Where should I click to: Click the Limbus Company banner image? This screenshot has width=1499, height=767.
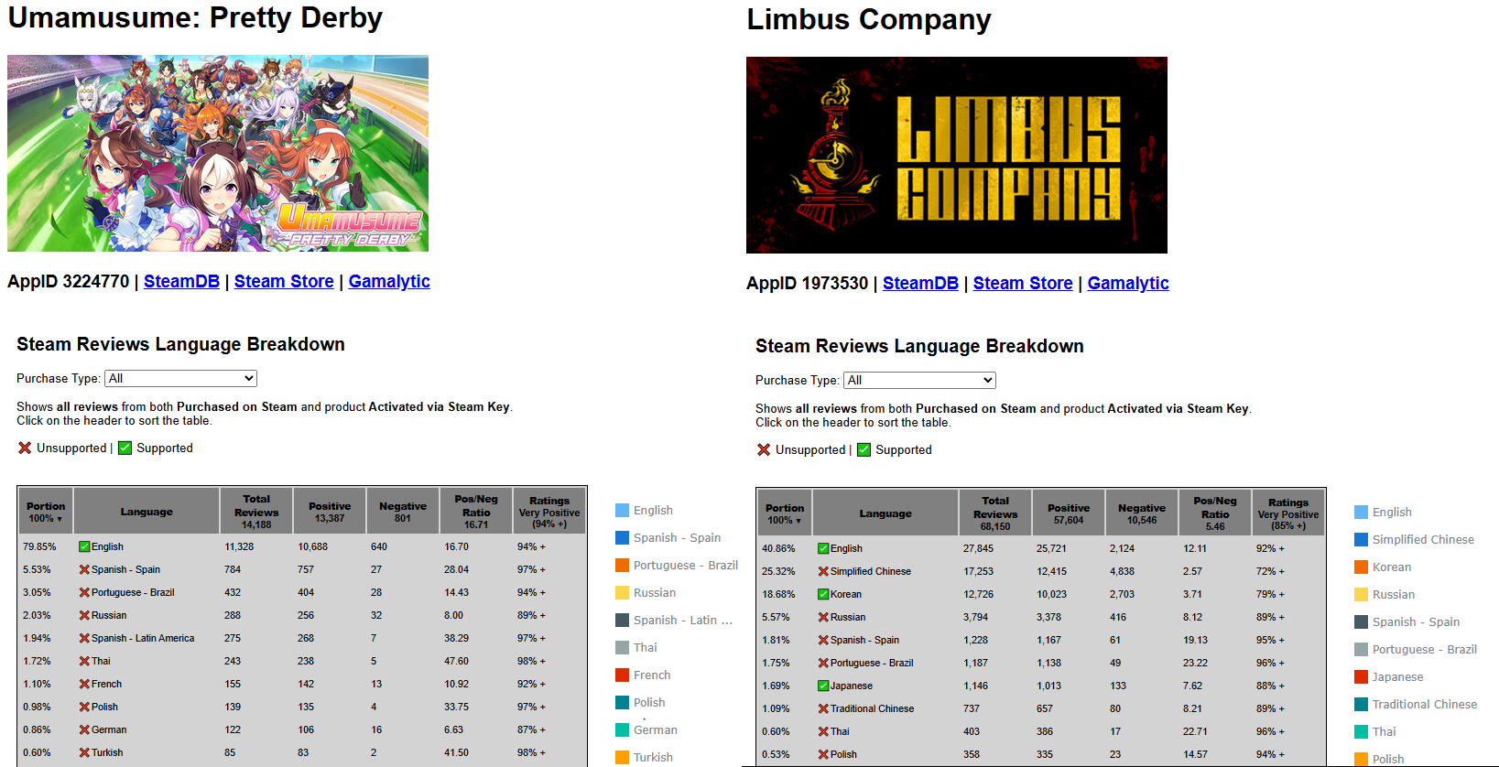point(957,155)
